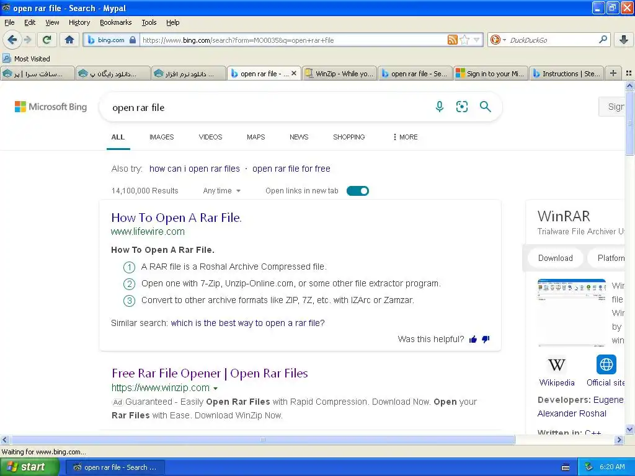This screenshot has width=635, height=476.
Task: Show the list all tabs button
Action: point(629,73)
